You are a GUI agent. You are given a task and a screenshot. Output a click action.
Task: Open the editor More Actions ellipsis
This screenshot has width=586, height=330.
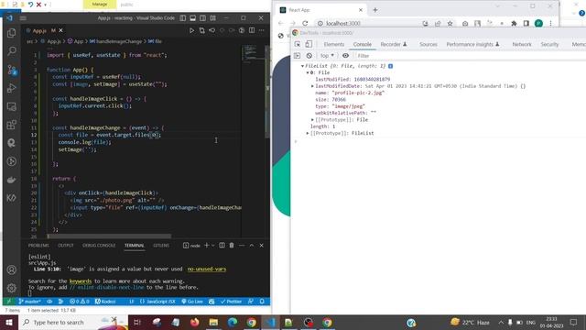tap(262, 30)
